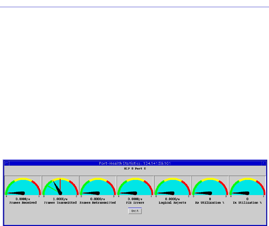
Task: Click the FCS Errors gauge dial
Action: coord(135,186)
